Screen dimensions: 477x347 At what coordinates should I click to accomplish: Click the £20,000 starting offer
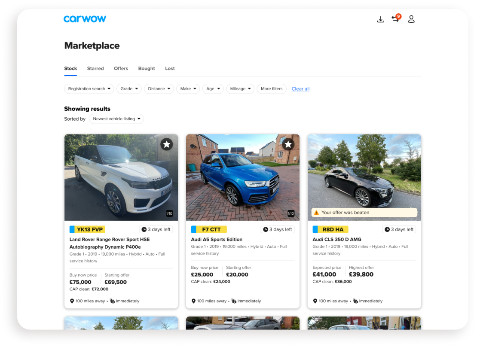237,274
